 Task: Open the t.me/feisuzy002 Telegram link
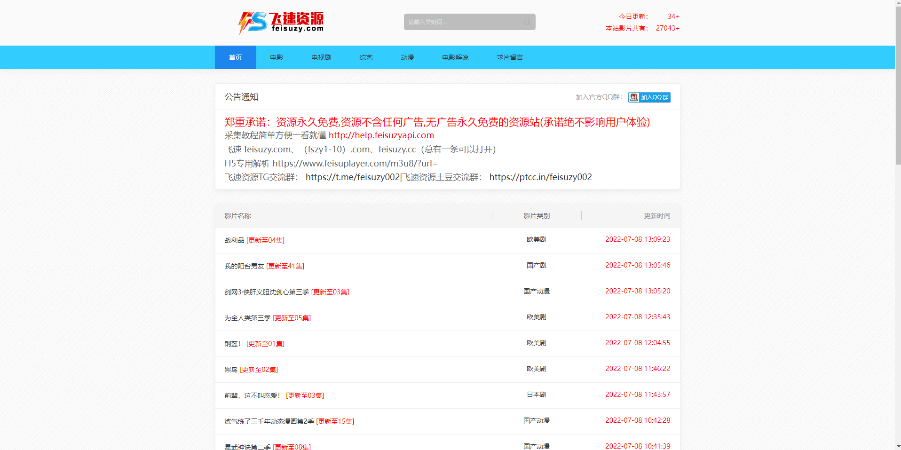point(352,177)
